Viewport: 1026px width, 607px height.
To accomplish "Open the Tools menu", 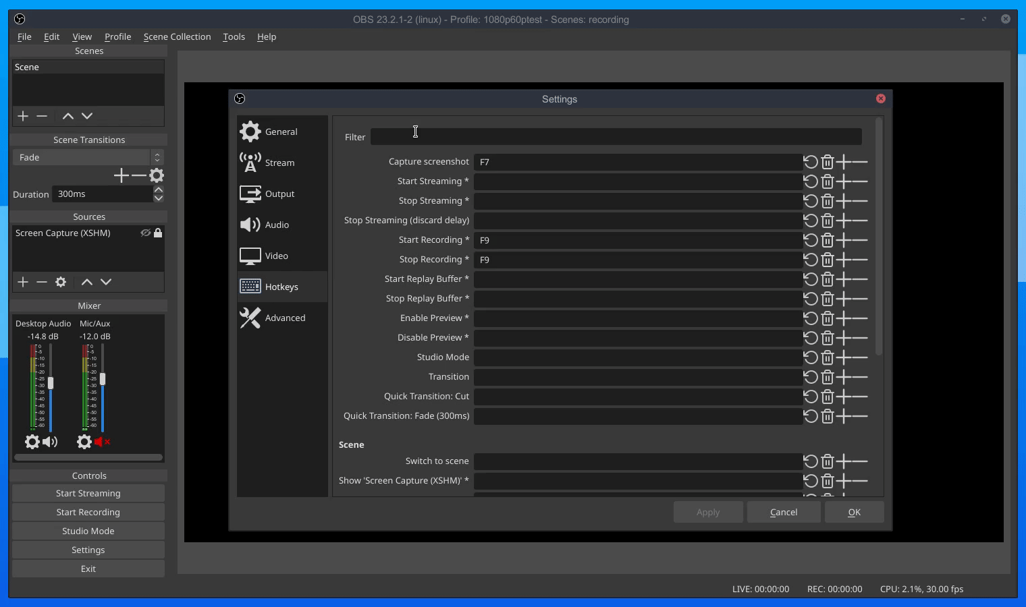I will point(234,36).
